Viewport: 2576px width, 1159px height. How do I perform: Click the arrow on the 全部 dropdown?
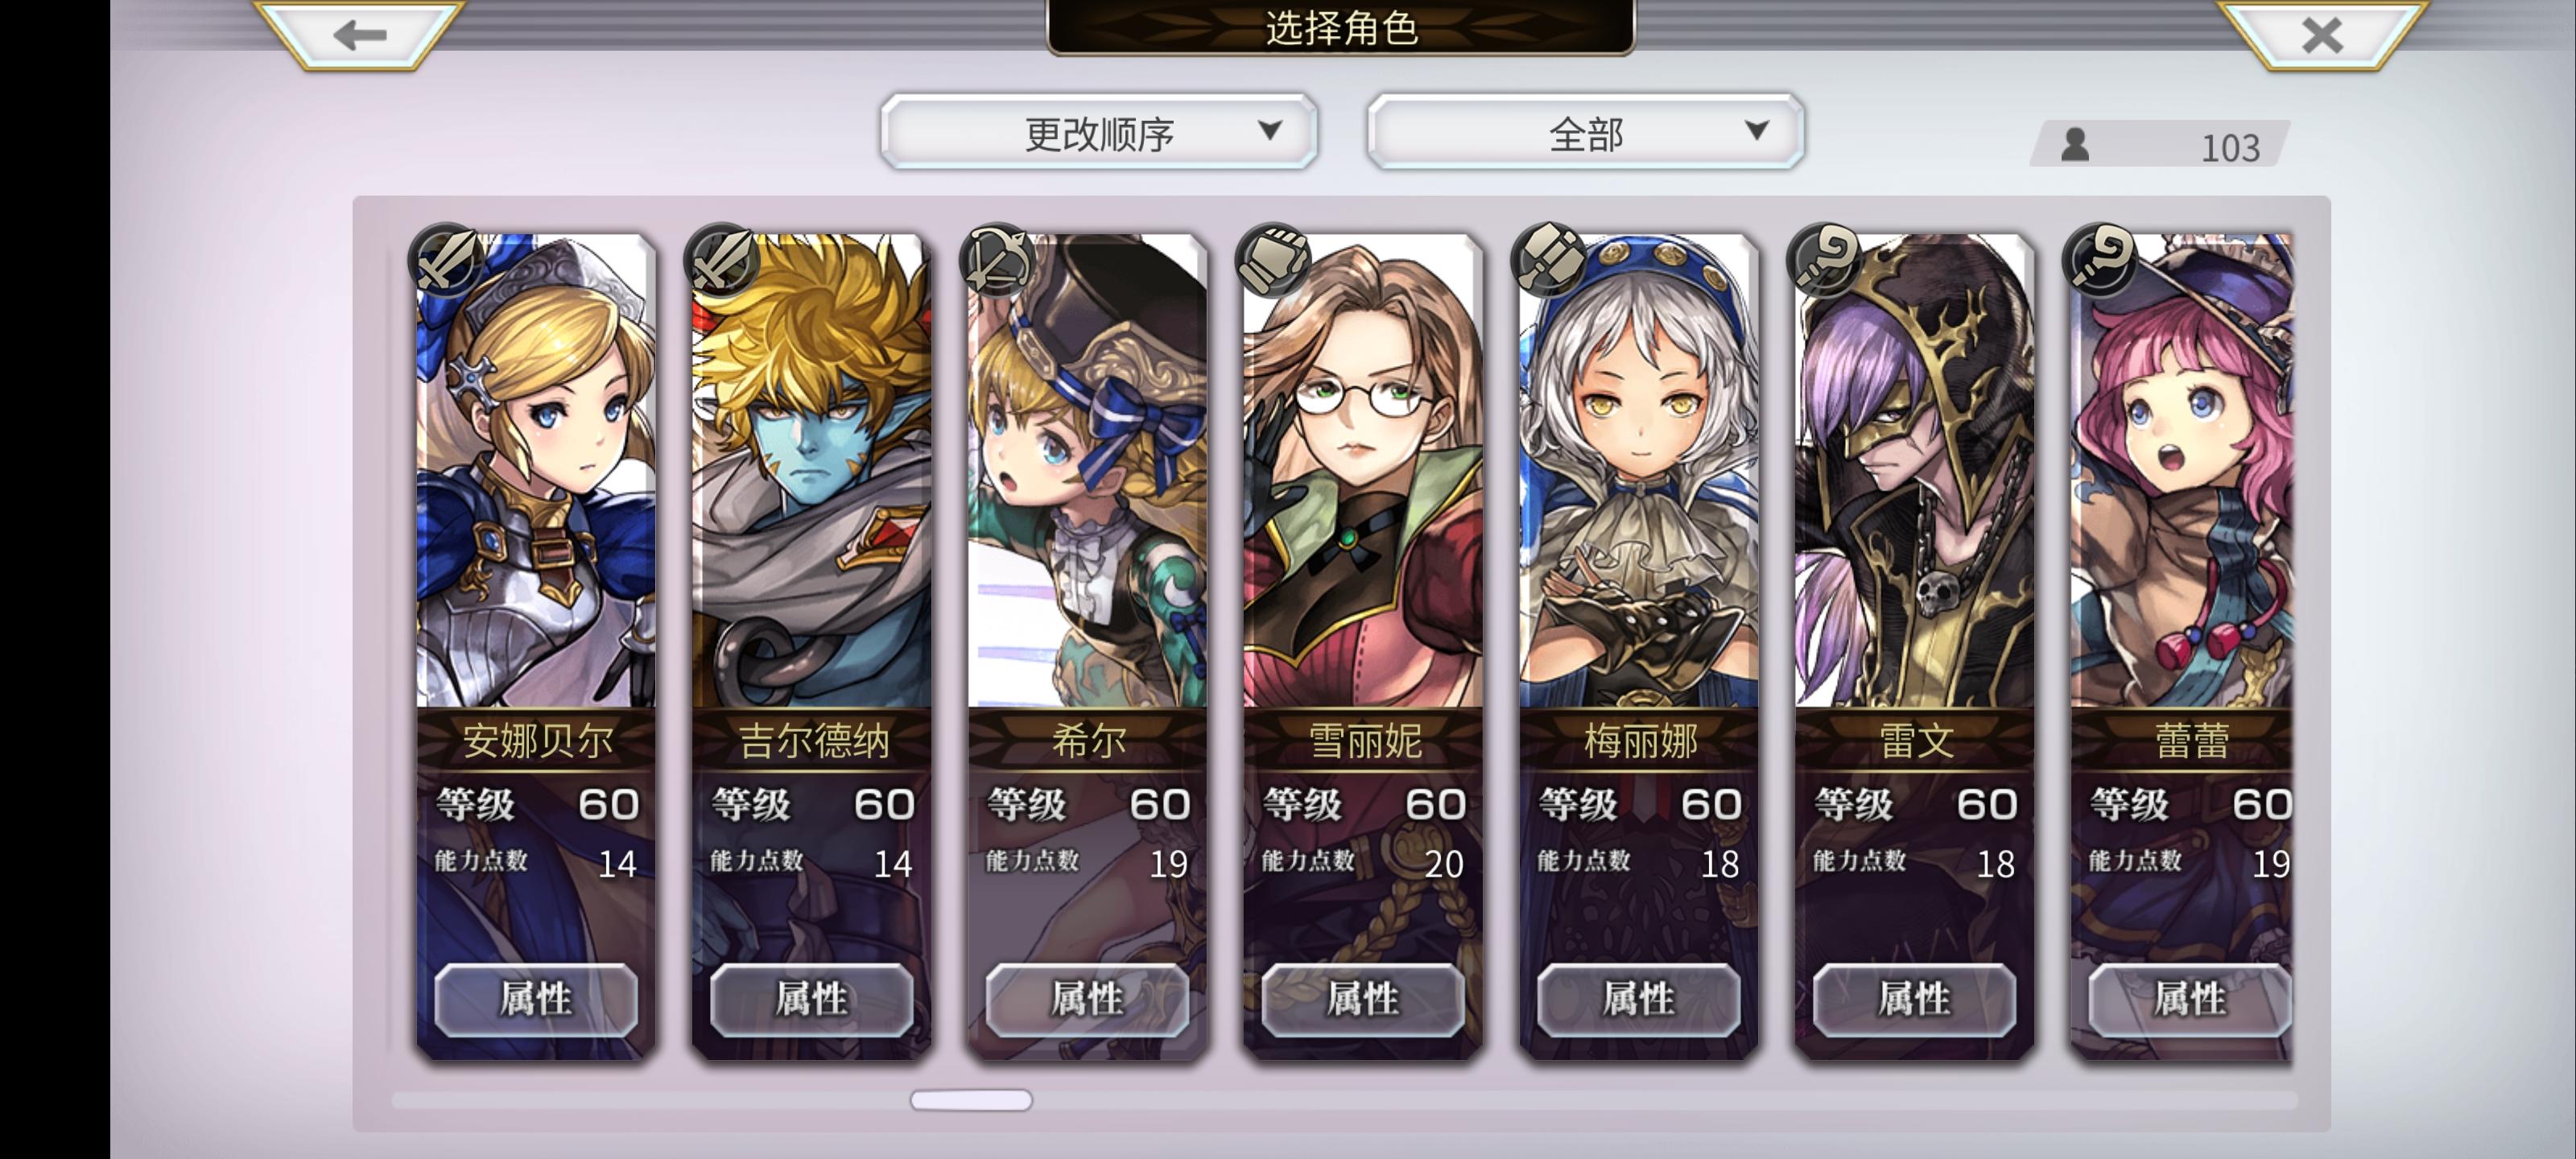1757,130
